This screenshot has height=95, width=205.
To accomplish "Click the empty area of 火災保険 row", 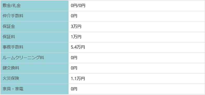I will pos(145,79).
